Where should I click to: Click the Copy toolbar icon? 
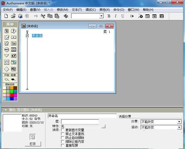tap(50, 16)
